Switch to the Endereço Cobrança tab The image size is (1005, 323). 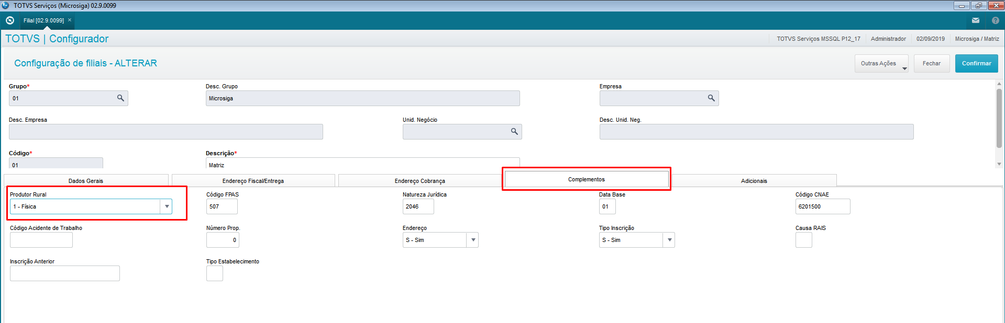point(419,181)
